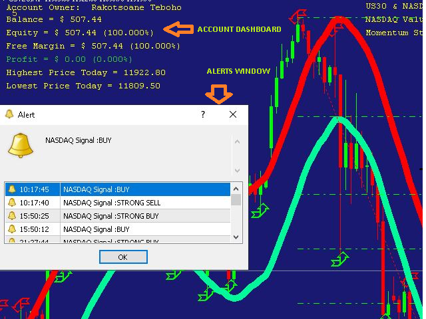Click the bell icon in the 15:50:25 row
The height and width of the screenshot is (319, 426).
[12, 215]
